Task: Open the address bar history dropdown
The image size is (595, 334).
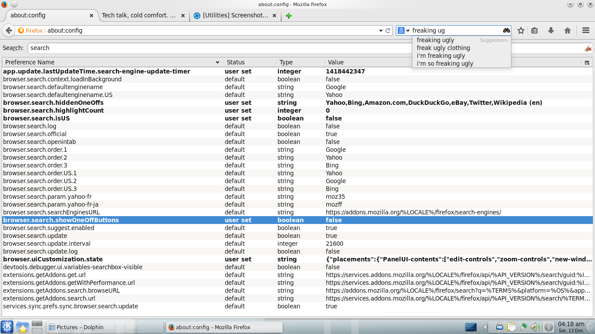Action: (x=381, y=30)
